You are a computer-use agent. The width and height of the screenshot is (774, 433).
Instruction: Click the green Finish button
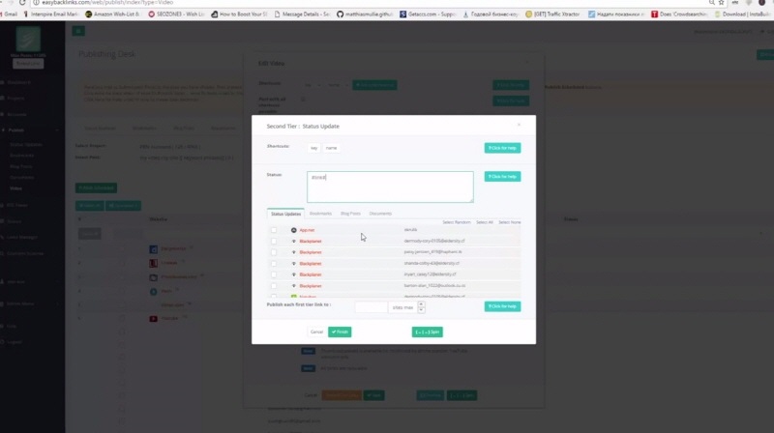pos(340,332)
